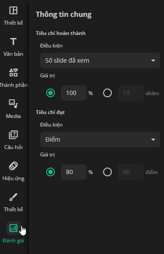This screenshot has height=254, width=164.
Task: Select the percent radio for passing score
Action: tap(50, 172)
